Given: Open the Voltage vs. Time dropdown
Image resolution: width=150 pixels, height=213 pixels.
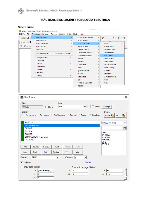Looking at the screenshot, I should click(125, 123).
